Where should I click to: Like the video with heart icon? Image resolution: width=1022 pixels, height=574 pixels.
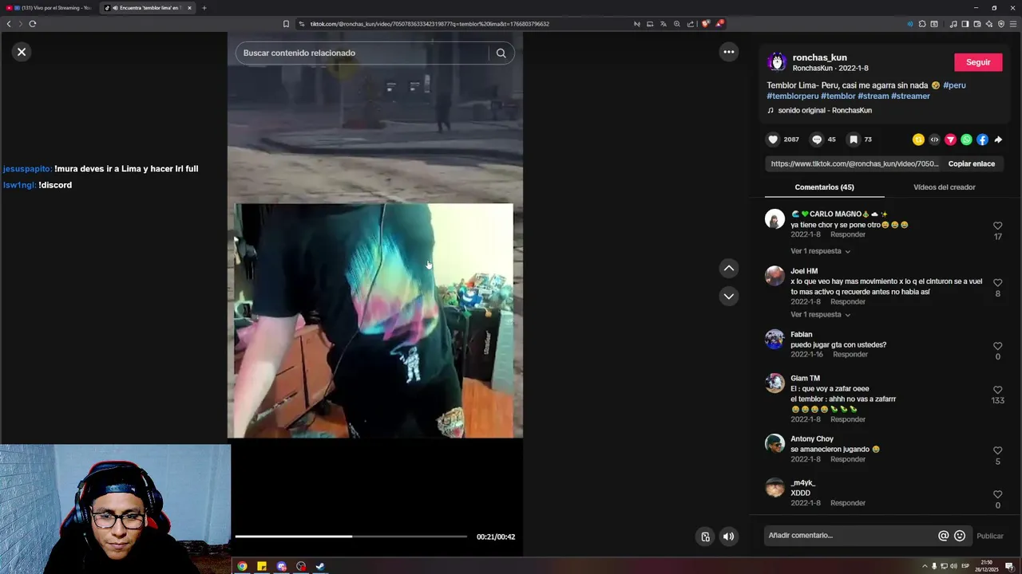tap(773, 140)
